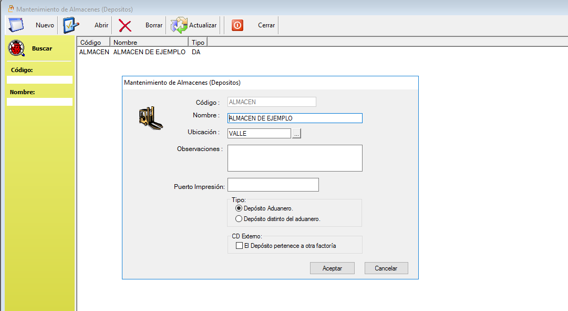This screenshot has width=568, height=311.
Task: Sort list by the Nombre column header
Action: (x=149, y=42)
